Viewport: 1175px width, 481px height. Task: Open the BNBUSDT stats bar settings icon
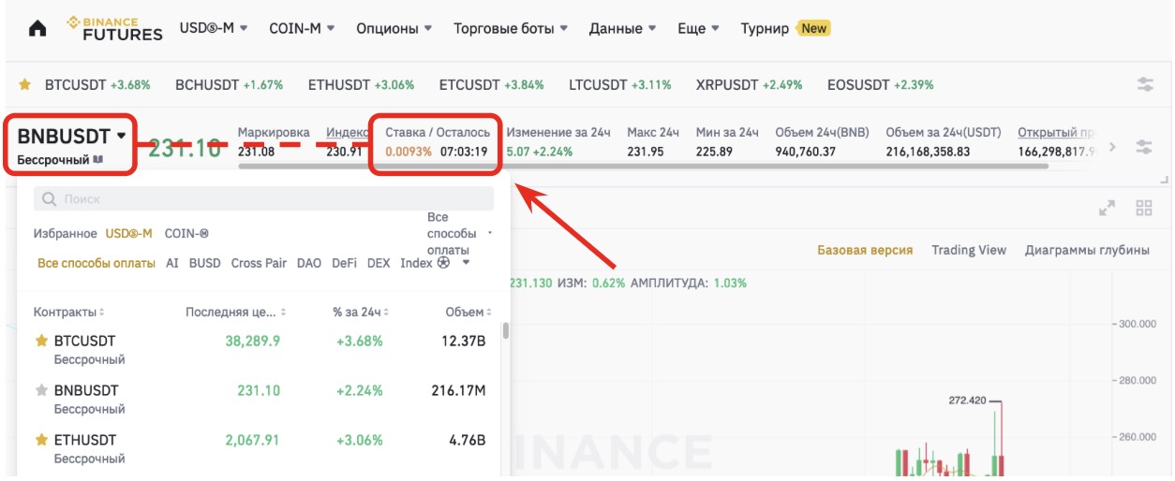(1144, 146)
